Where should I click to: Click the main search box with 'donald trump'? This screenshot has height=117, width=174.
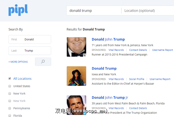pos(94,11)
